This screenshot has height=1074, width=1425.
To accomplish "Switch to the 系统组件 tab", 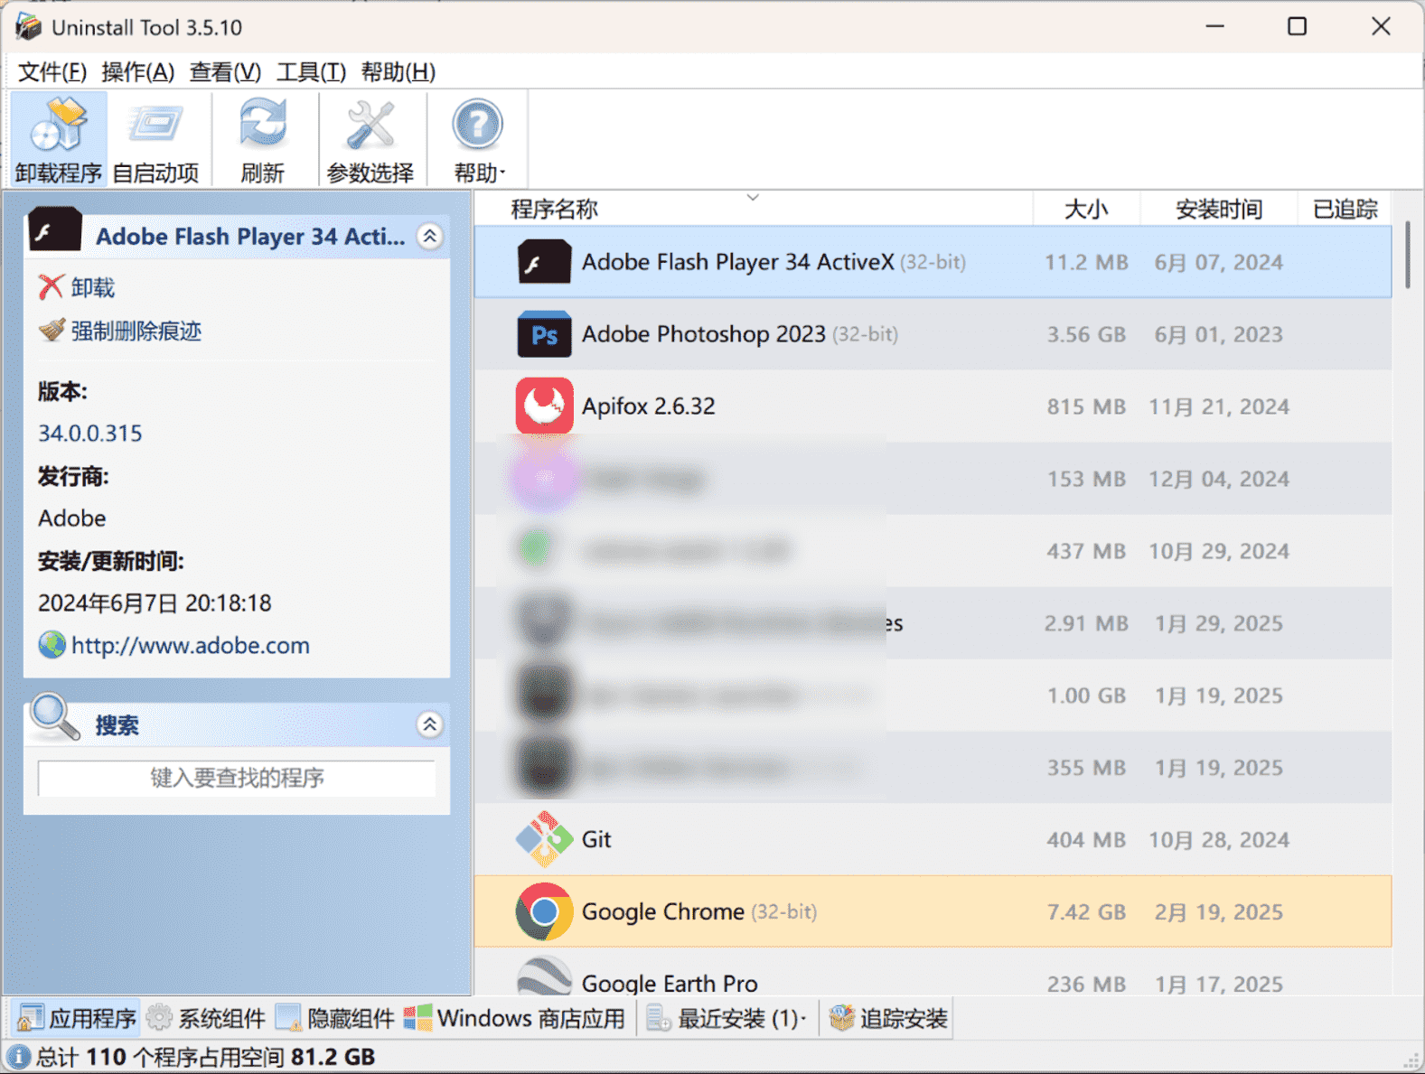I will pos(206,1019).
